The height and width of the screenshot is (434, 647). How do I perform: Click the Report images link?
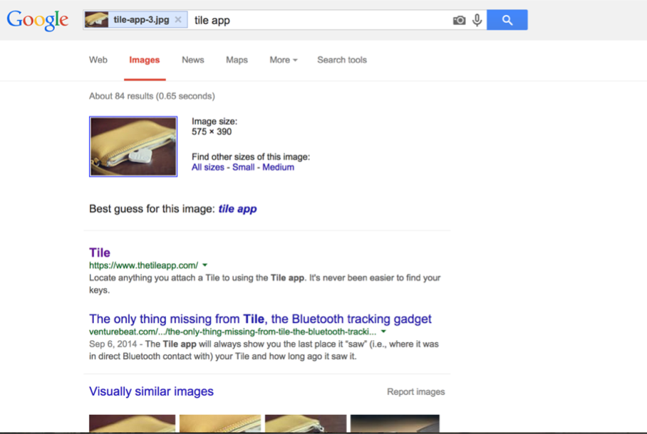(416, 392)
